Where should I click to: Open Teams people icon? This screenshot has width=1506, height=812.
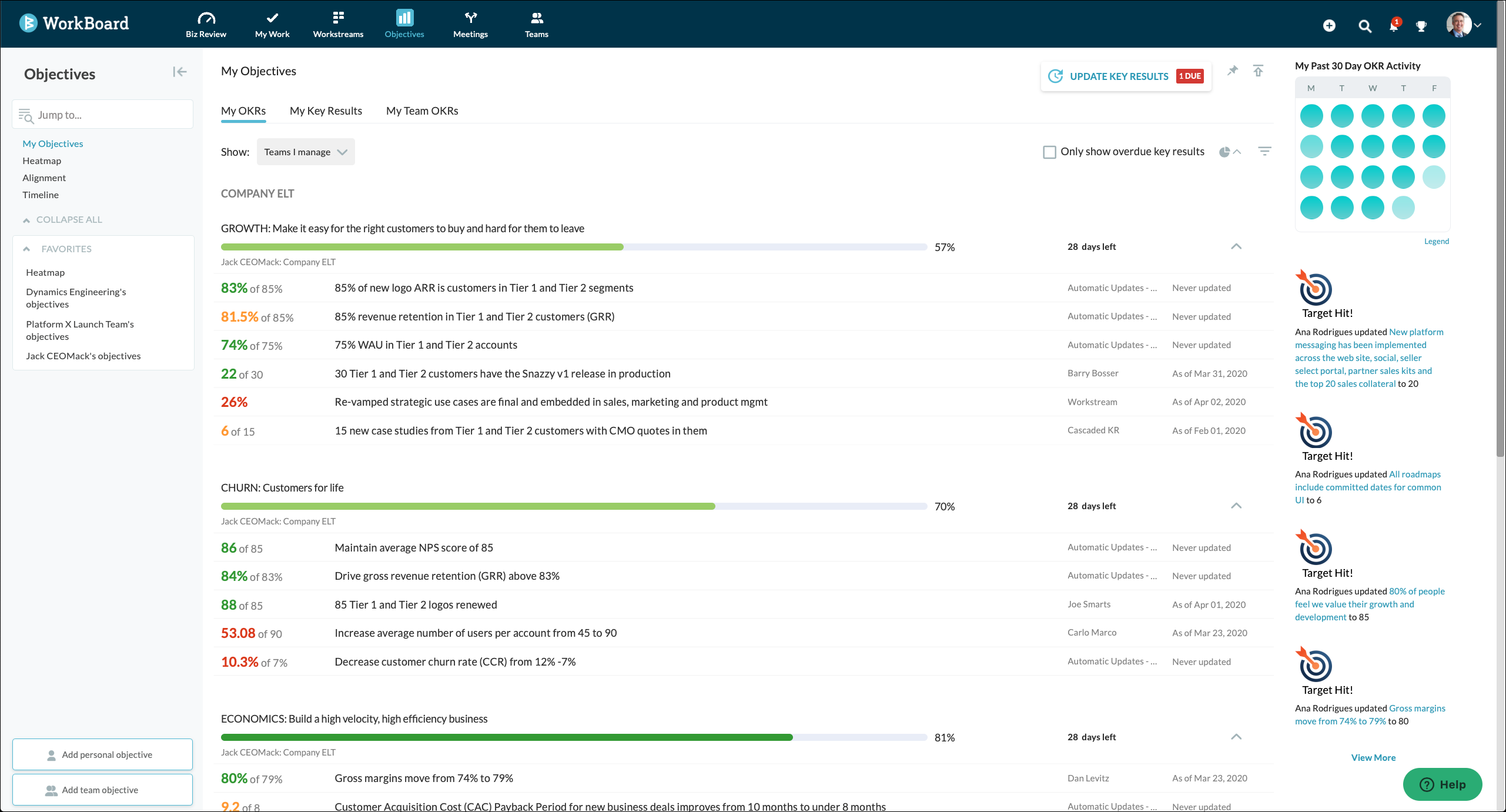537,18
